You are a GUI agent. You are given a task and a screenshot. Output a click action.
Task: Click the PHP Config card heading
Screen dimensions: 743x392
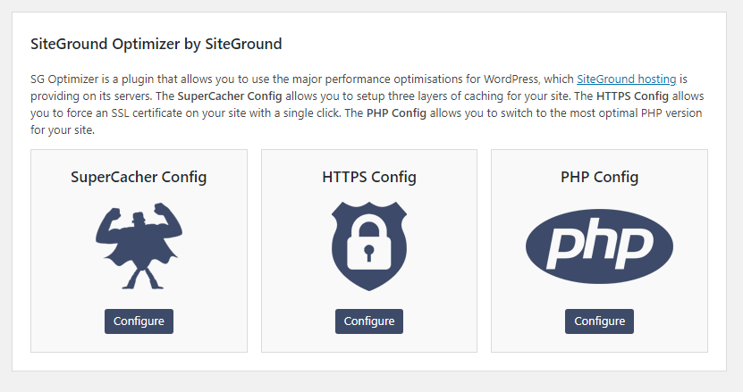[x=599, y=177]
